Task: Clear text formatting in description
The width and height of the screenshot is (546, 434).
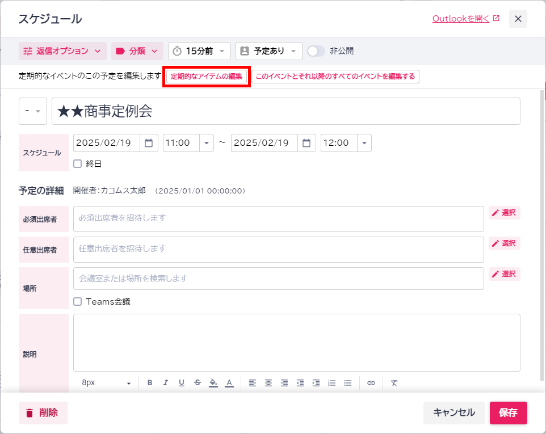Action: 394,383
